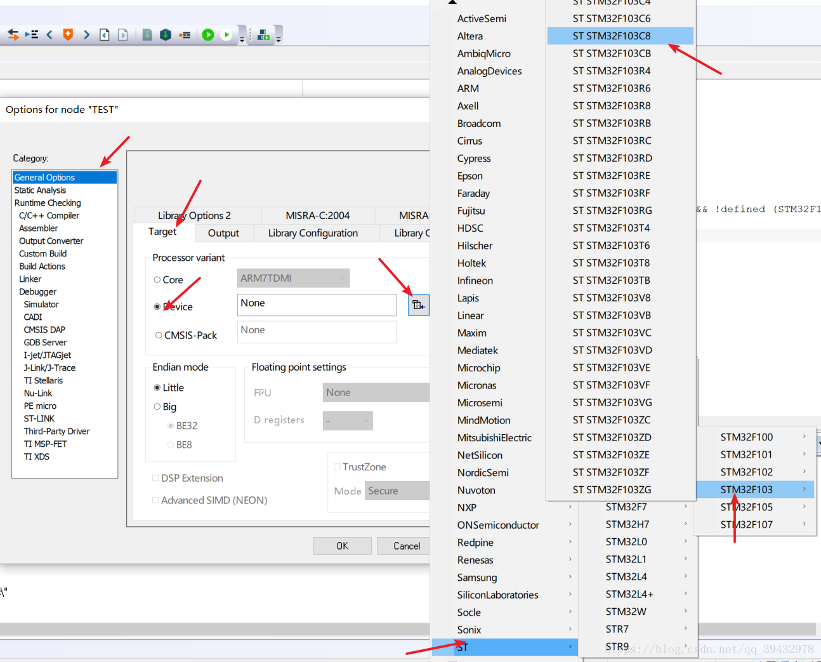Select ST STM32F103C8 from device list
Image resolution: width=821 pixels, height=662 pixels.
[x=612, y=36]
